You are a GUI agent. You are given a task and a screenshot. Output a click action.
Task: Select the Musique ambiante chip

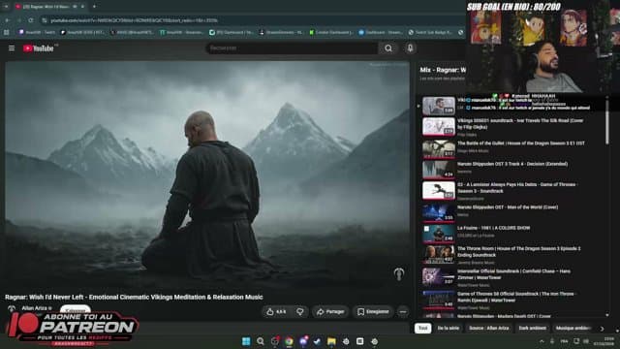click(573, 328)
